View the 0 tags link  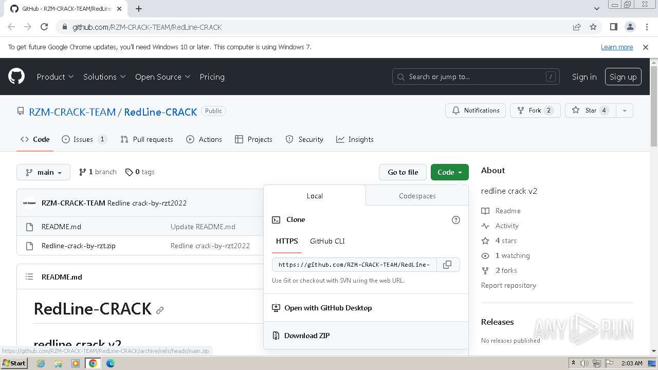coord(140,172)
